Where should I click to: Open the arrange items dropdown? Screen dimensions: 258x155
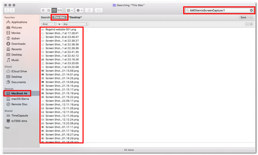[70, 10]
